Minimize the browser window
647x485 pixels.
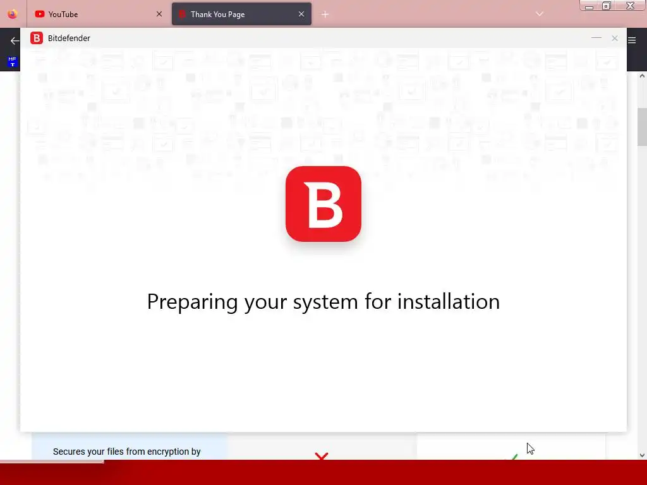590,6
